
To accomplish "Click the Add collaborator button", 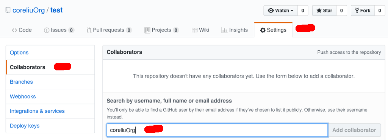I will pyautogui.click(x=354, y=130).
